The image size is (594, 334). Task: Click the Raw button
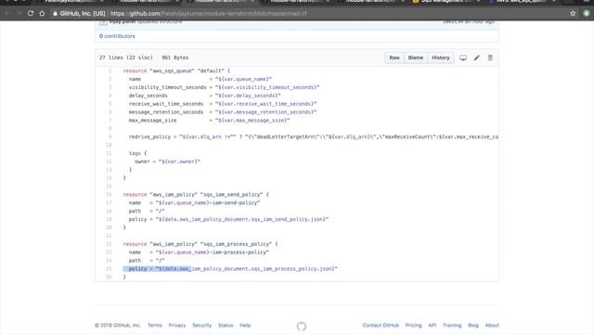tap(394, 58)
